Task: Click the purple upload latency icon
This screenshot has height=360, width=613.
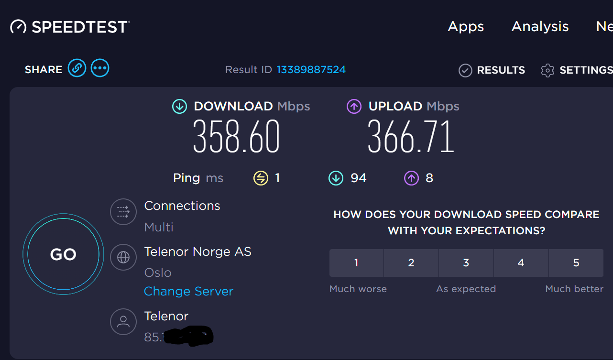Action: click(x=411, y=178)
